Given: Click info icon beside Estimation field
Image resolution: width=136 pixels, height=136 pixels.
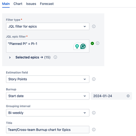Looking at the screenshot, I should click(x=94, y=79).
